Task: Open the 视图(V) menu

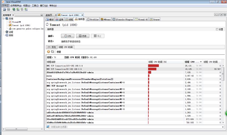Action: [27, 5]
